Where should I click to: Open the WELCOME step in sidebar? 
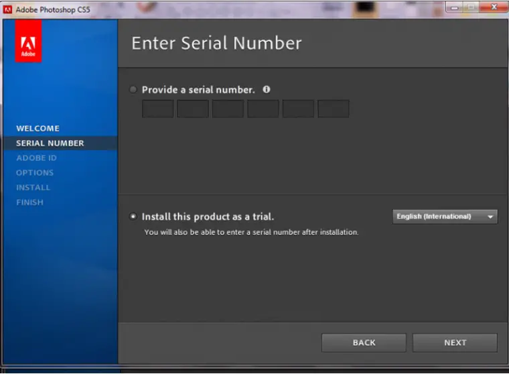click(38, 128)
